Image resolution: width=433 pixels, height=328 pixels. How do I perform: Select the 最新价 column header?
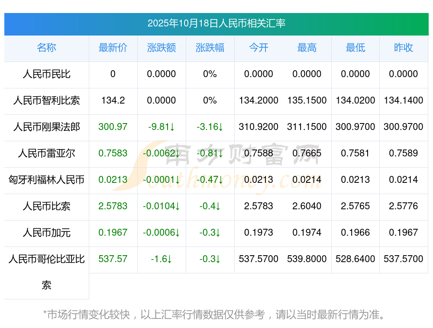tap(113, 48)
